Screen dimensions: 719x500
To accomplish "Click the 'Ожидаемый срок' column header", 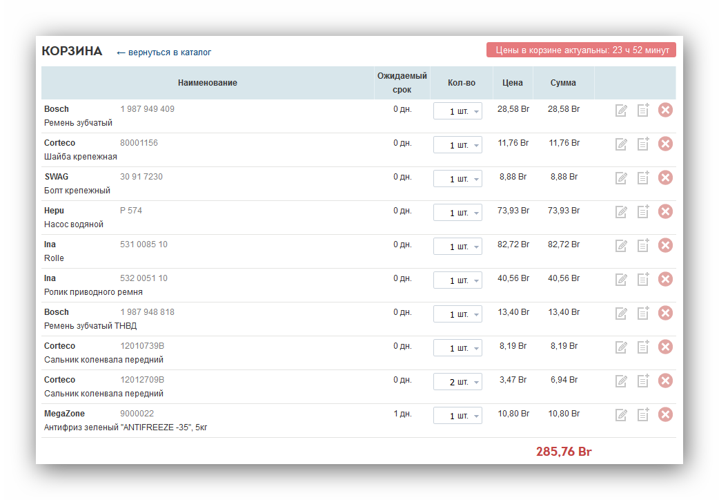I will [402, 83].
